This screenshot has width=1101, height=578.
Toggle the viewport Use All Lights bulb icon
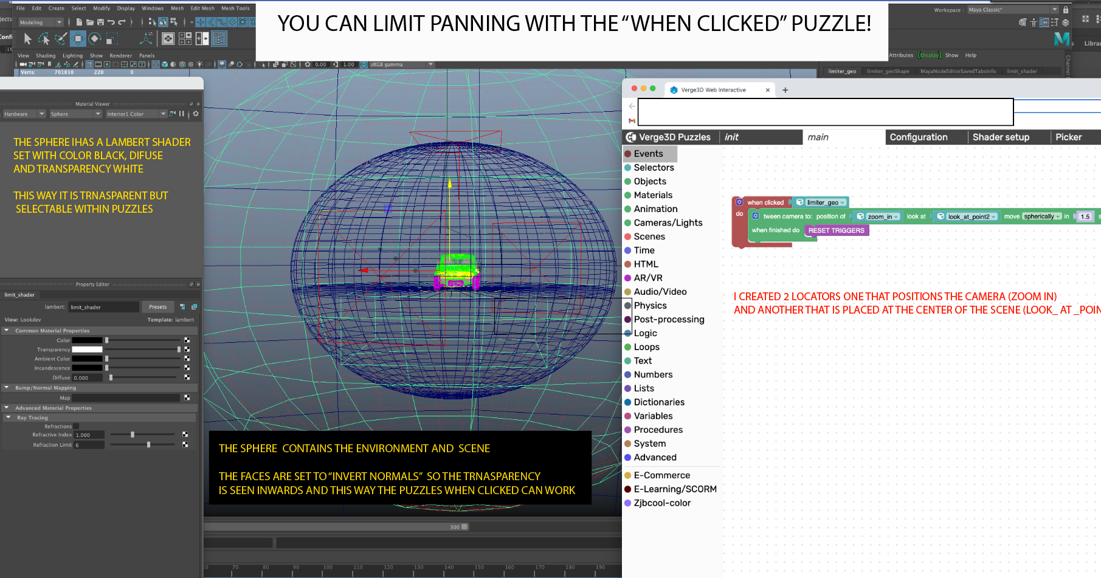point(199,64)
